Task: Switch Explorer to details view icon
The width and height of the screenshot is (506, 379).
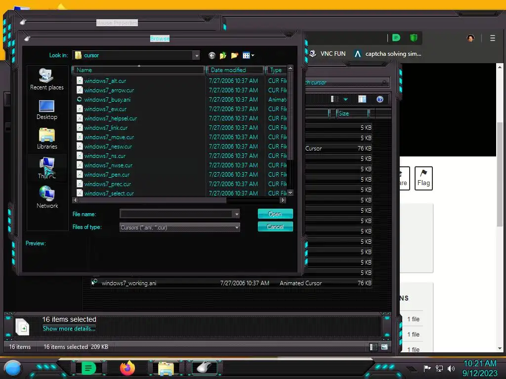Action: [374, 347]
